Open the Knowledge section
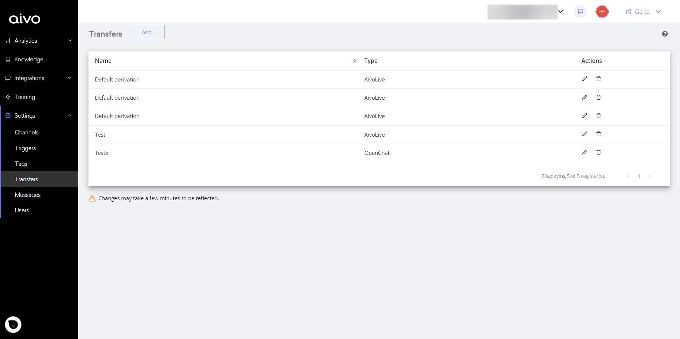The height and width of the screenshot is (339, 680). point(29,60)
